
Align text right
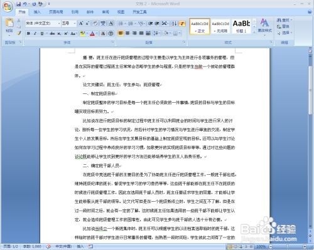134,33
